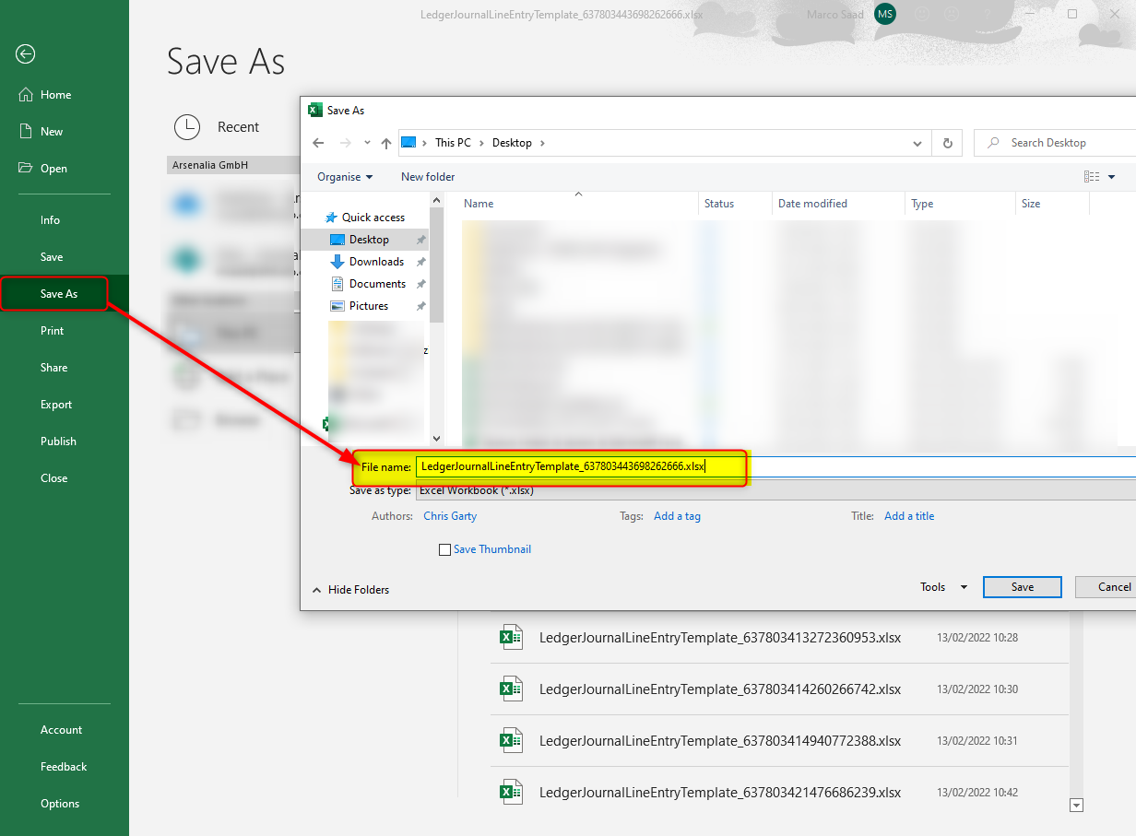This screenshot has width=1136, height=836.
Task: Click the Save button
Action: pos(1022,586)
